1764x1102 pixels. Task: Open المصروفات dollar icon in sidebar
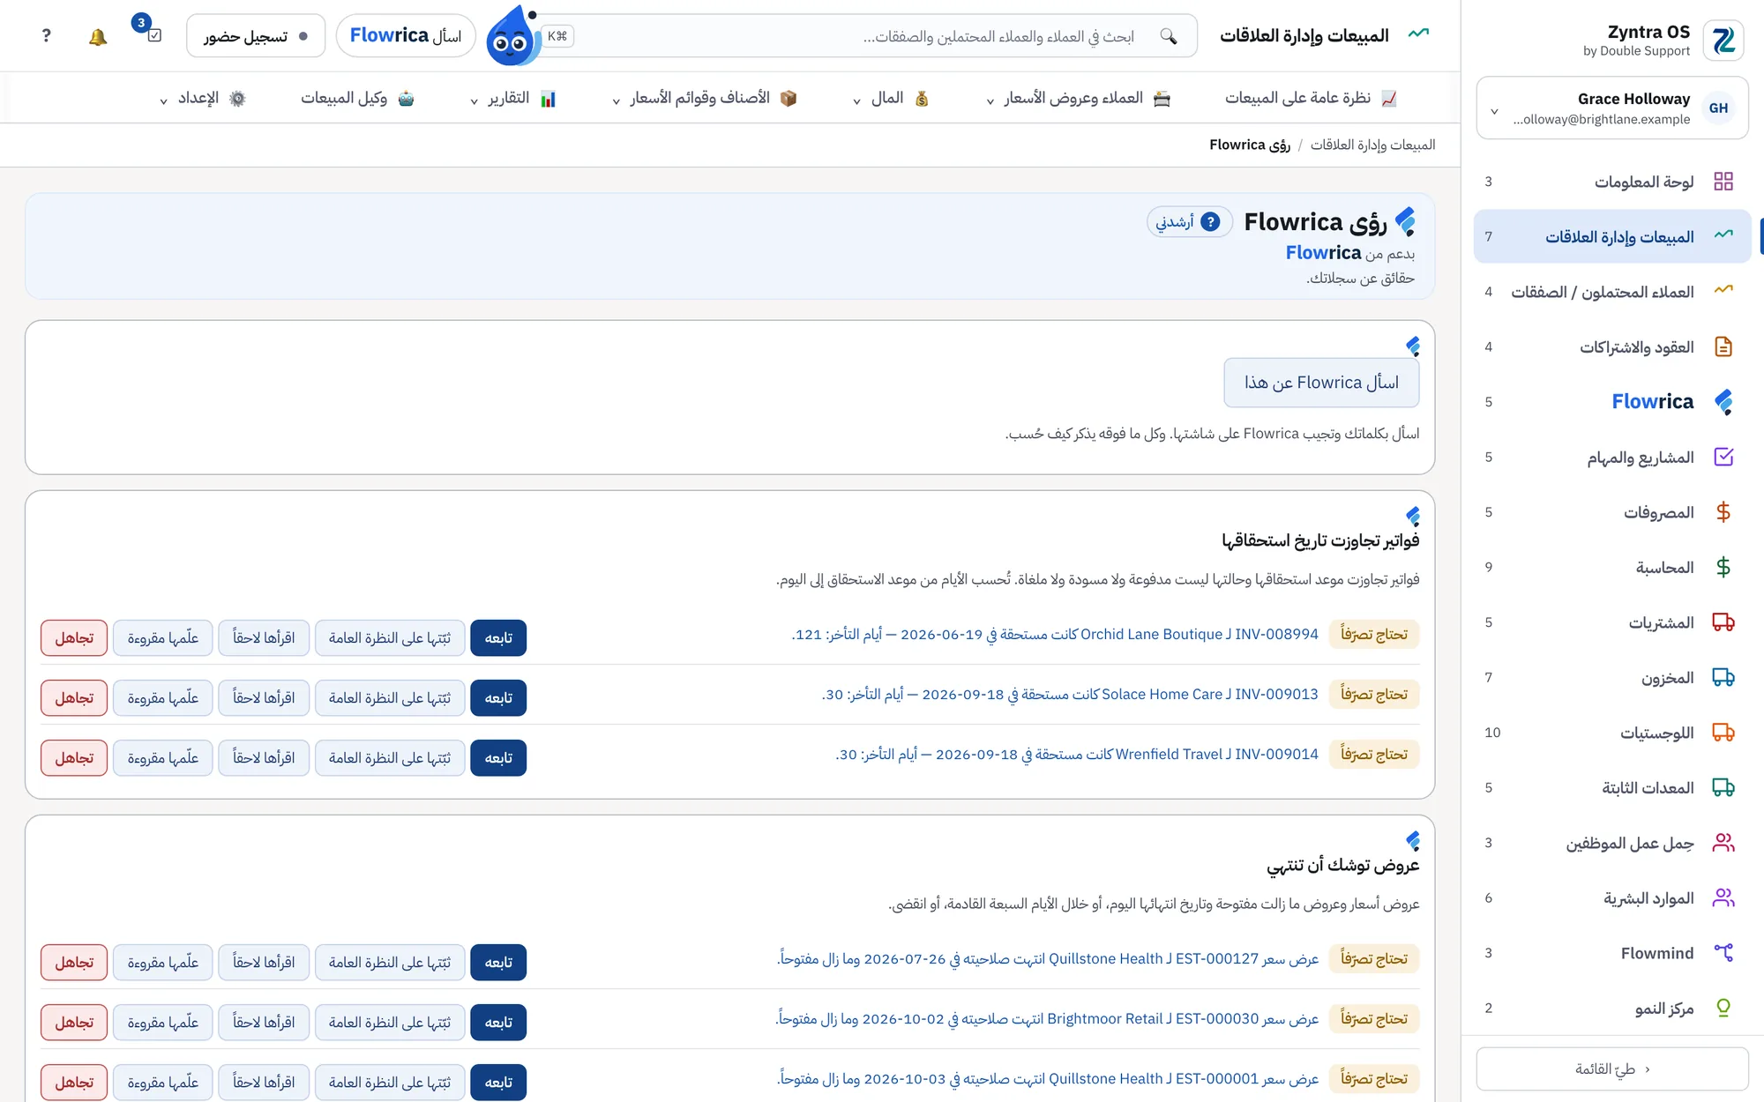(x=1723, y=512)
